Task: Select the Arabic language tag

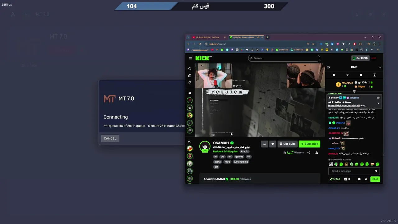Action: 245,152
